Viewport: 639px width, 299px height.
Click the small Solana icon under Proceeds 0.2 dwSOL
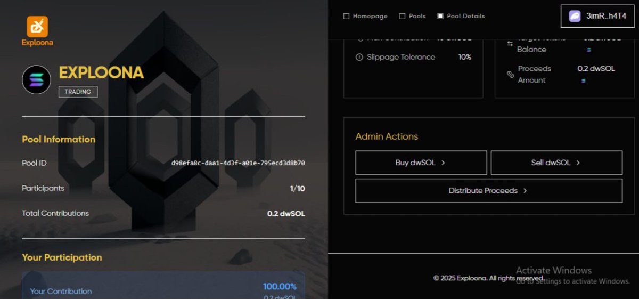pos(583,80)
